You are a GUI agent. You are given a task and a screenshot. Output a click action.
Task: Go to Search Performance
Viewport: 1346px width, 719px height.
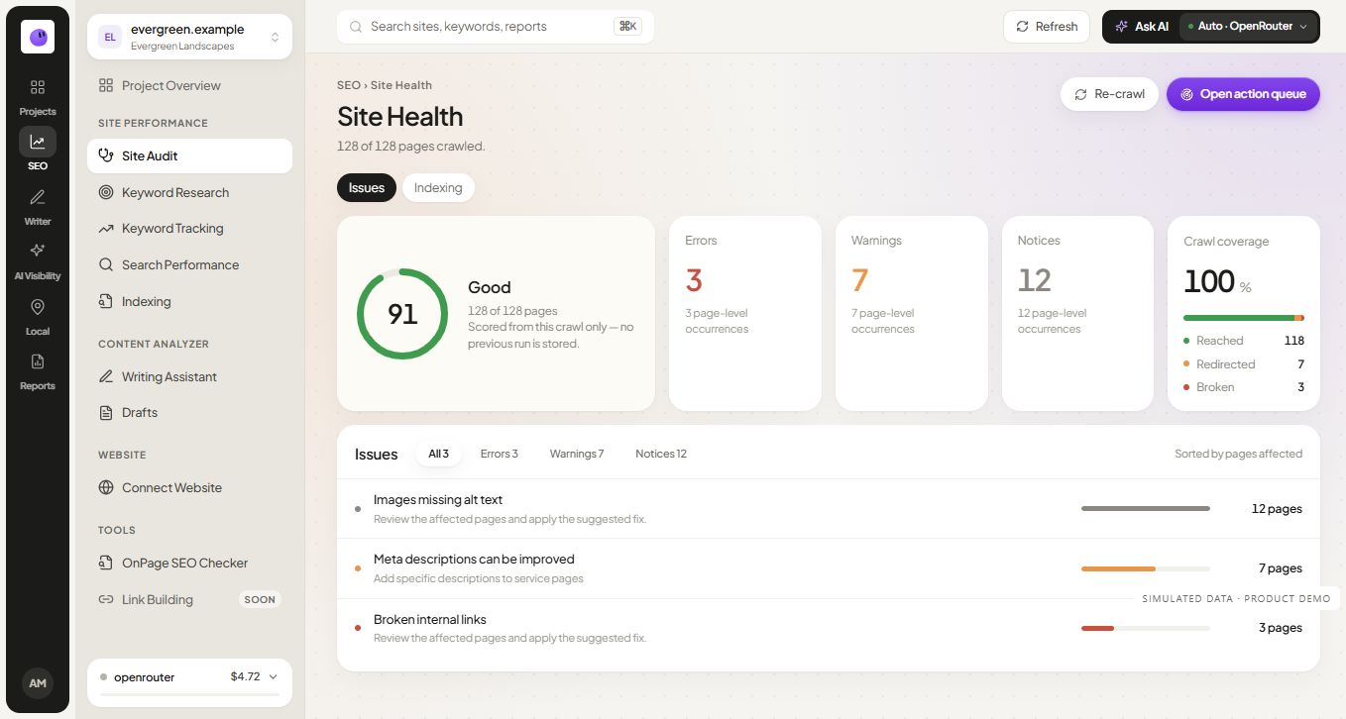[189, 264]
